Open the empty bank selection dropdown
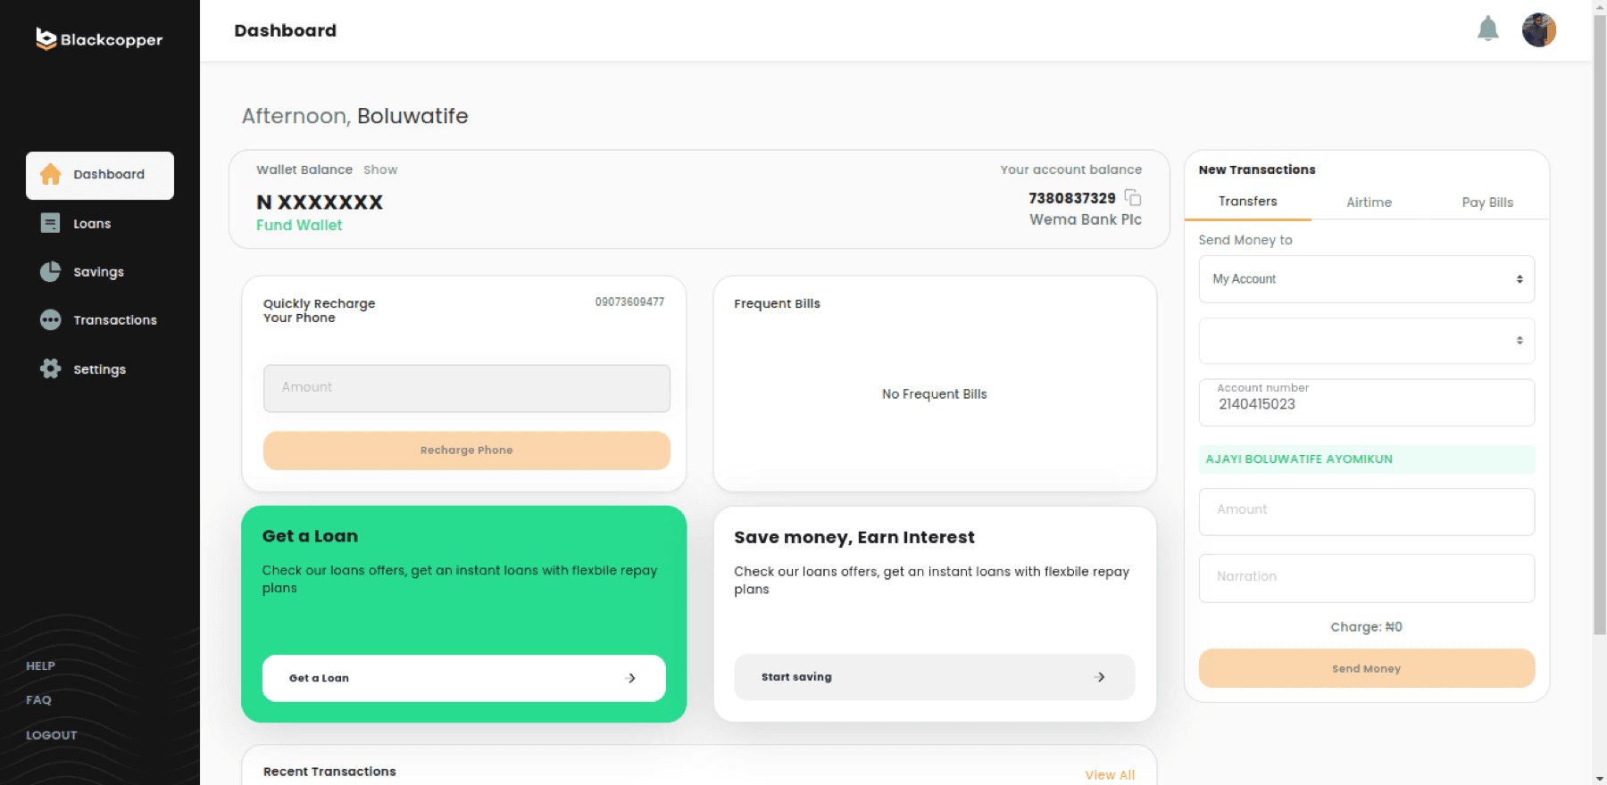This screenshot has height=785, width=1607. 1366,341
